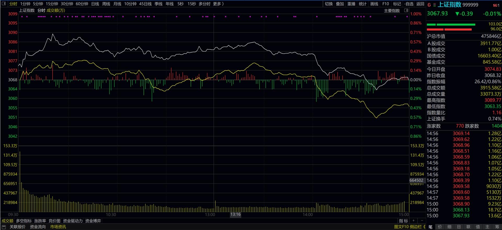Select the 资金博弈 indicator tab
This screenshot has width=502, height=230.
point(93,221)
